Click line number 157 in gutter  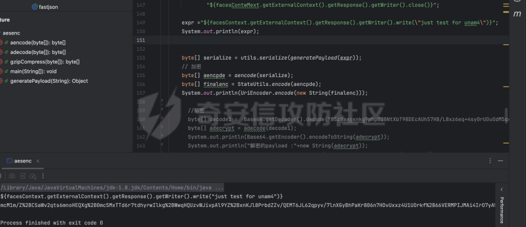pos(141,93)
